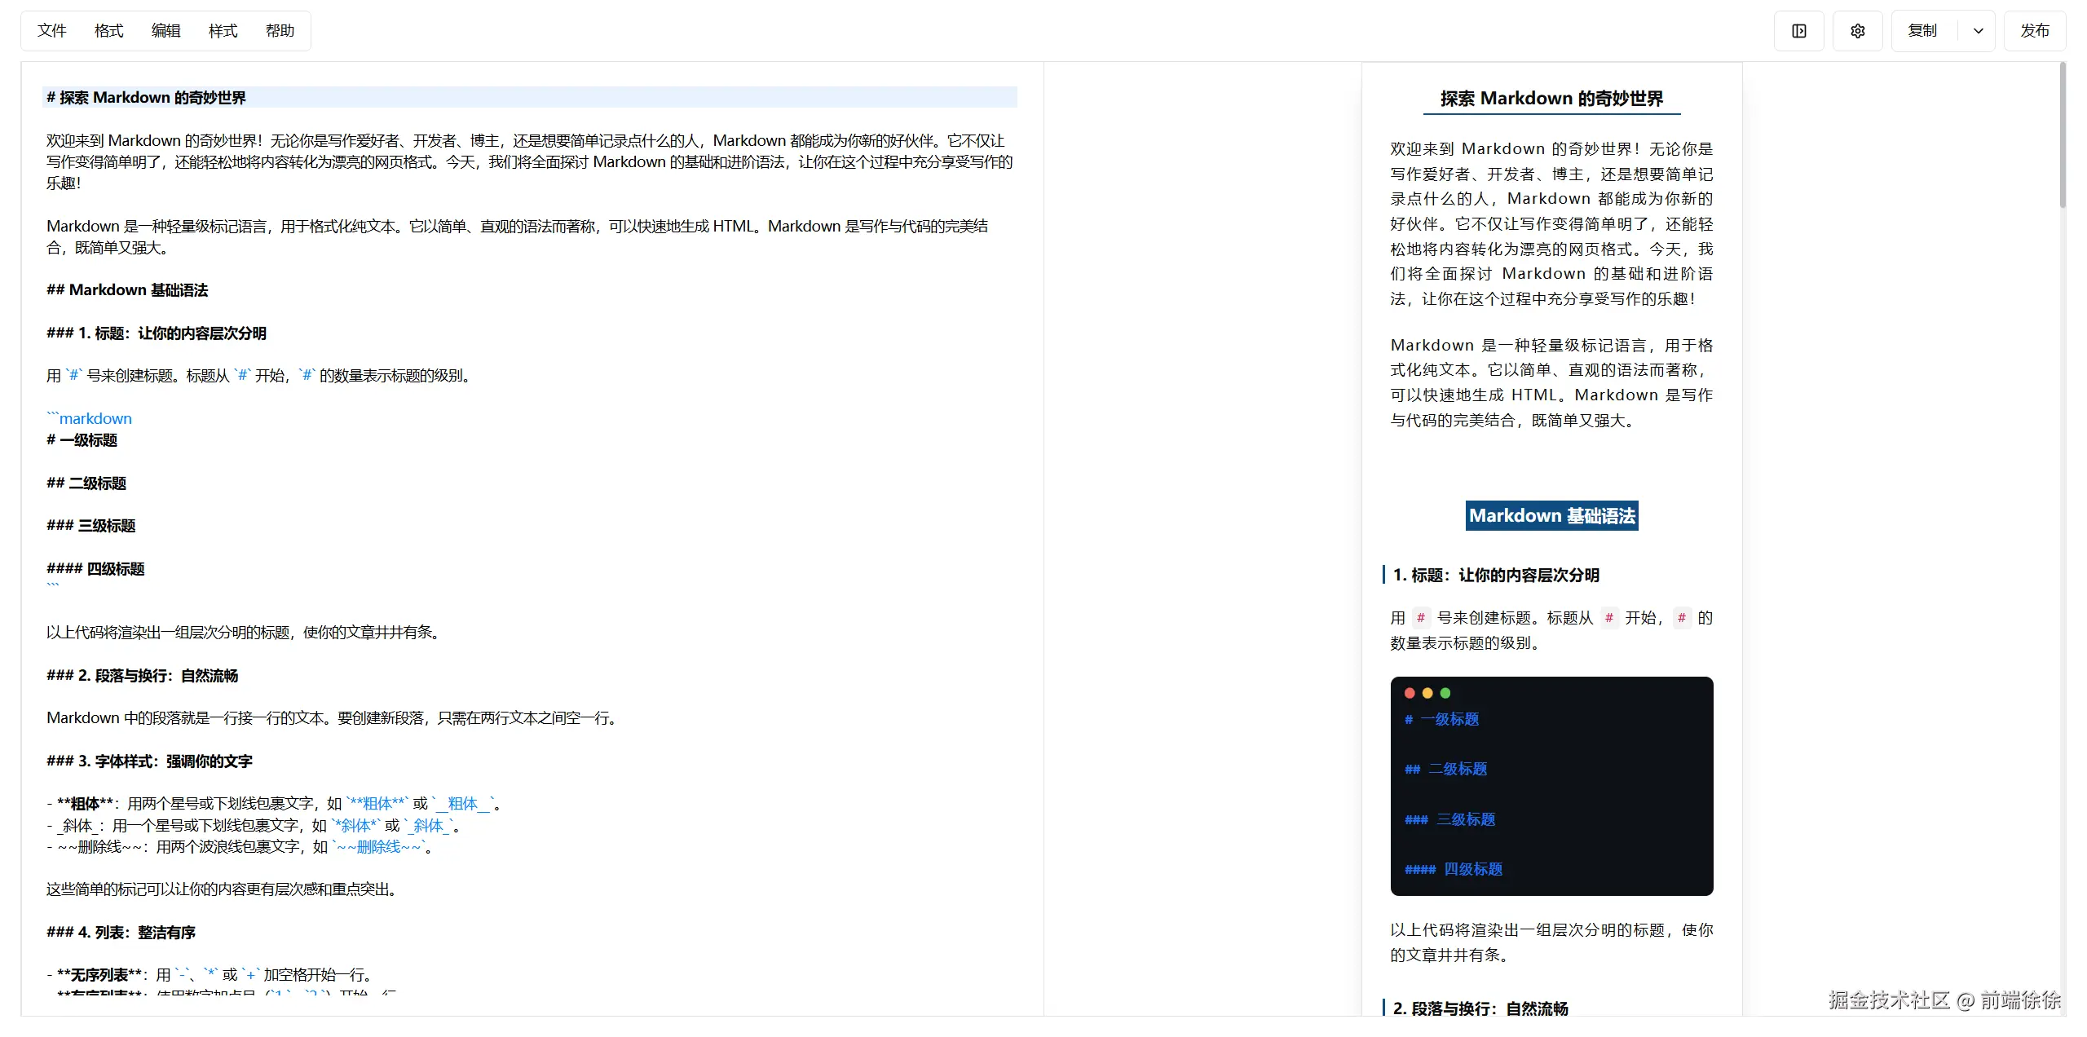Screen dimensions: 2087x1037
Task: Click the red dot in code block
Action: click(1410, 693)
